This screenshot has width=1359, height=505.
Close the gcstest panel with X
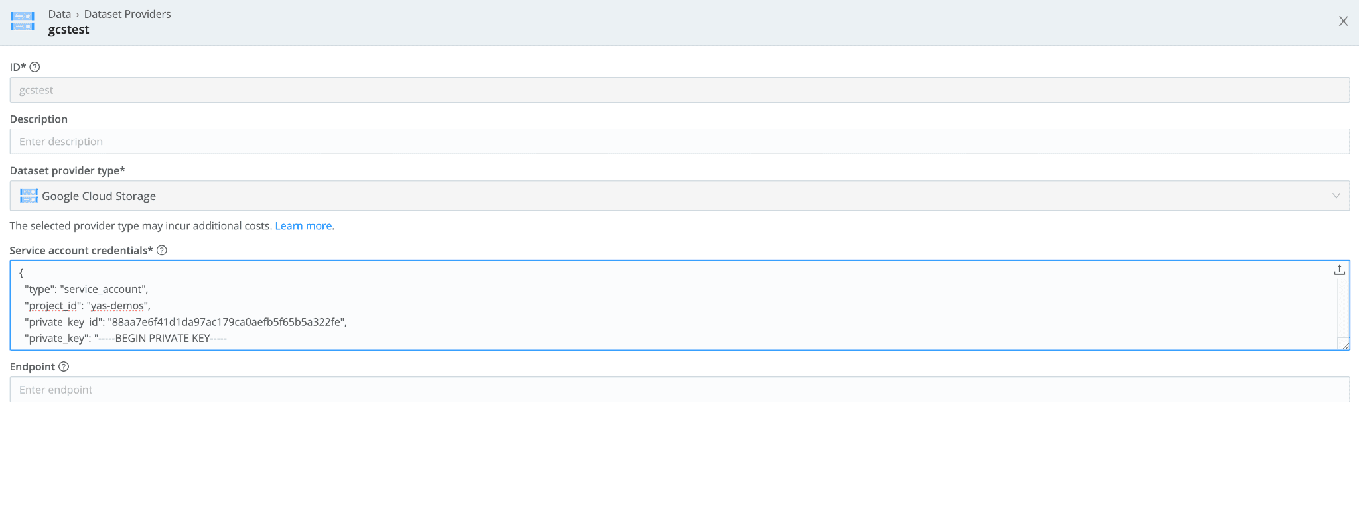(x=1343, y=21)
